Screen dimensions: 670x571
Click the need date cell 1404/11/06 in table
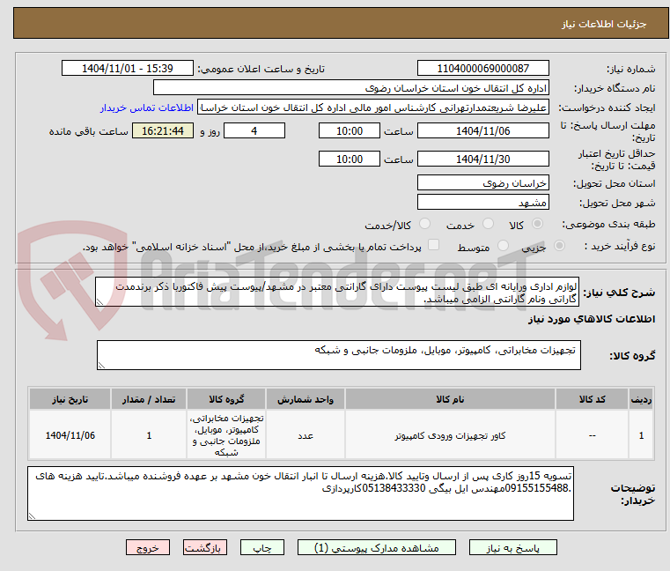pos(70,435)
